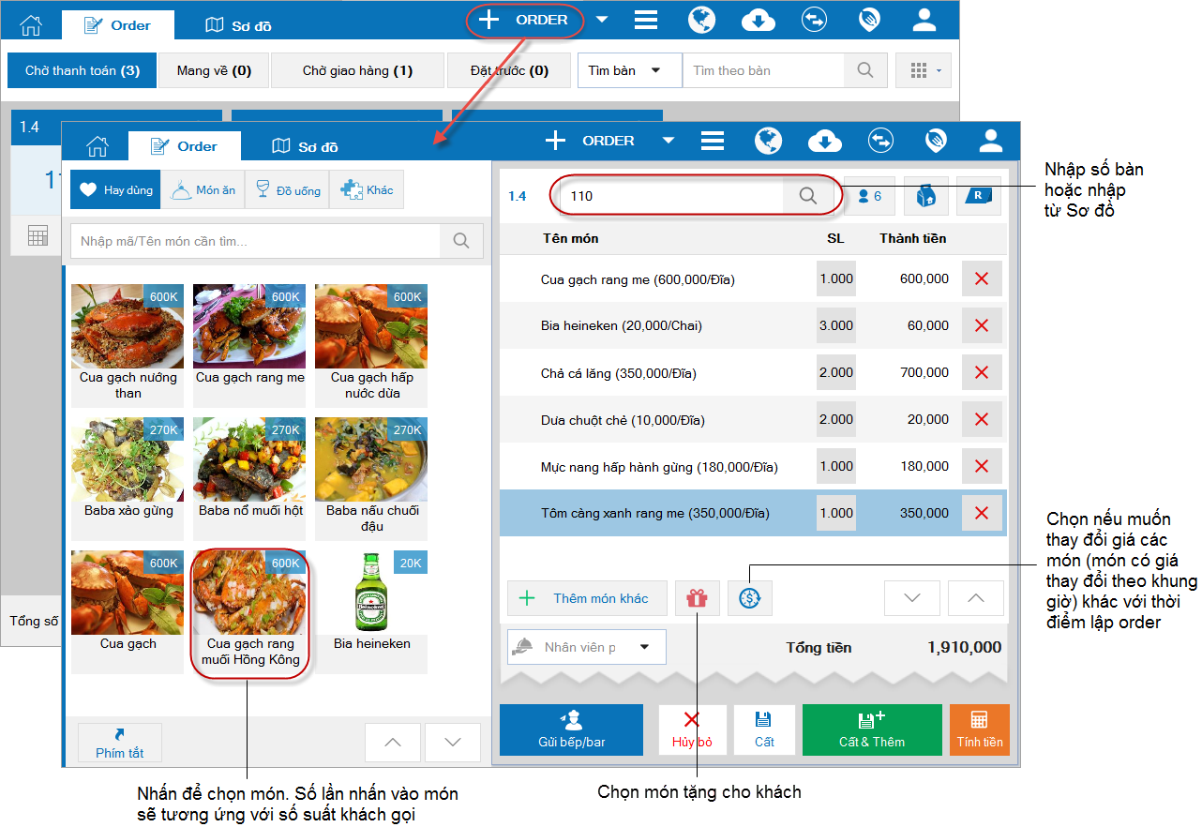Click the home icon in the front window
1202x827 pixels.
[x=98, y=146]
